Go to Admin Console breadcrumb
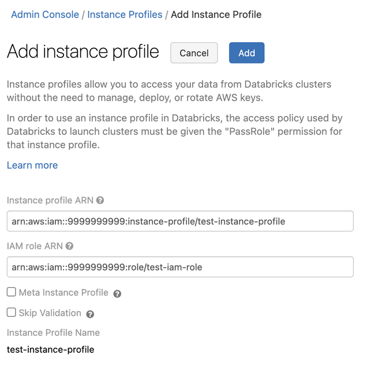 click(x=45, y=14)
